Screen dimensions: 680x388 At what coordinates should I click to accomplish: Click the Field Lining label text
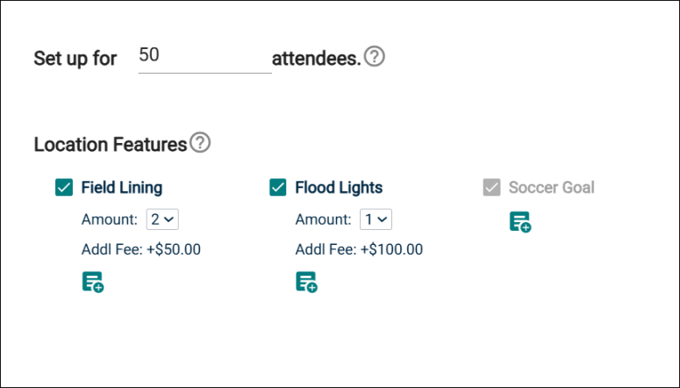122,188
